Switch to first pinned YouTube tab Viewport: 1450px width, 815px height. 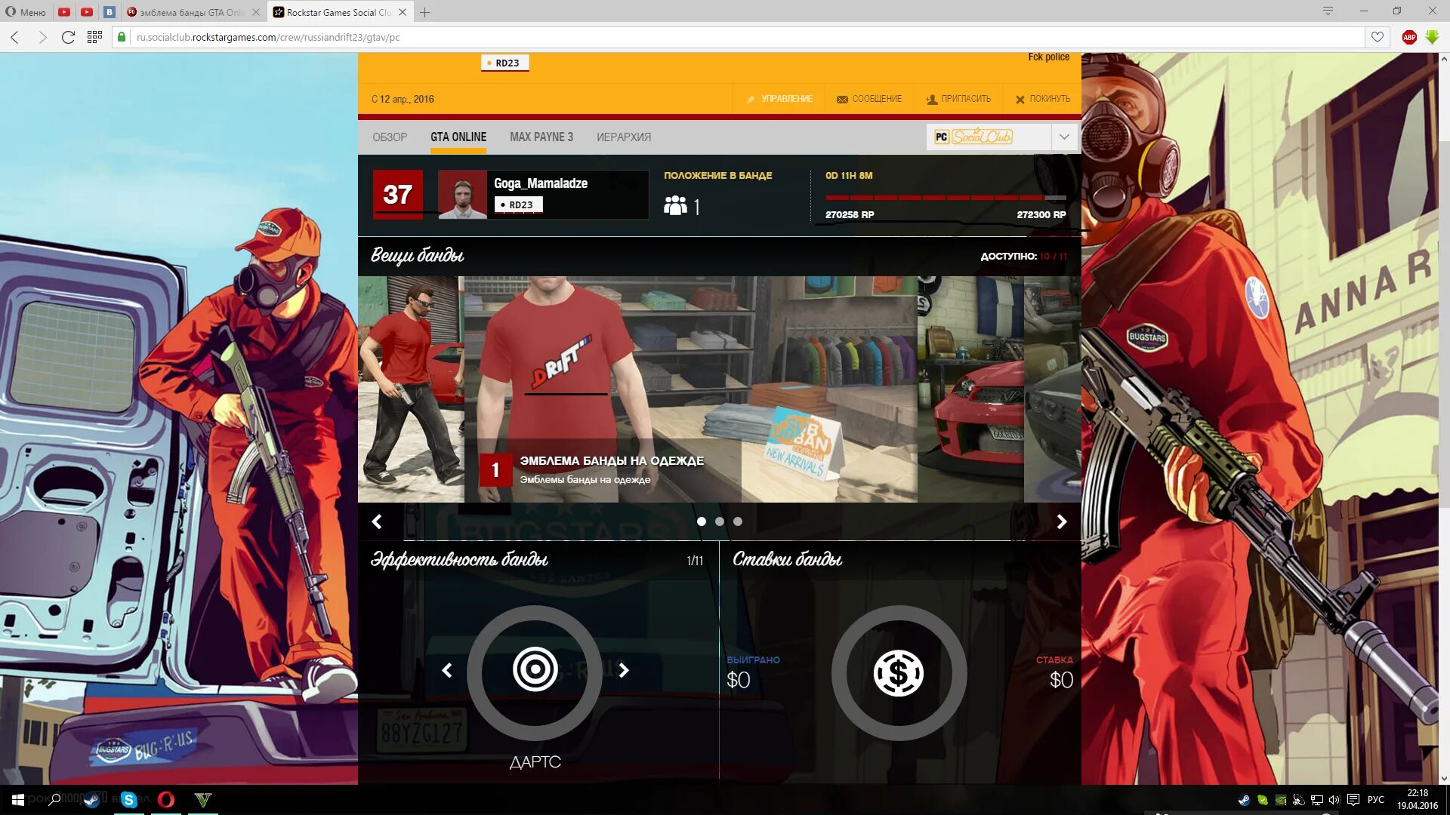click(64, 12)
